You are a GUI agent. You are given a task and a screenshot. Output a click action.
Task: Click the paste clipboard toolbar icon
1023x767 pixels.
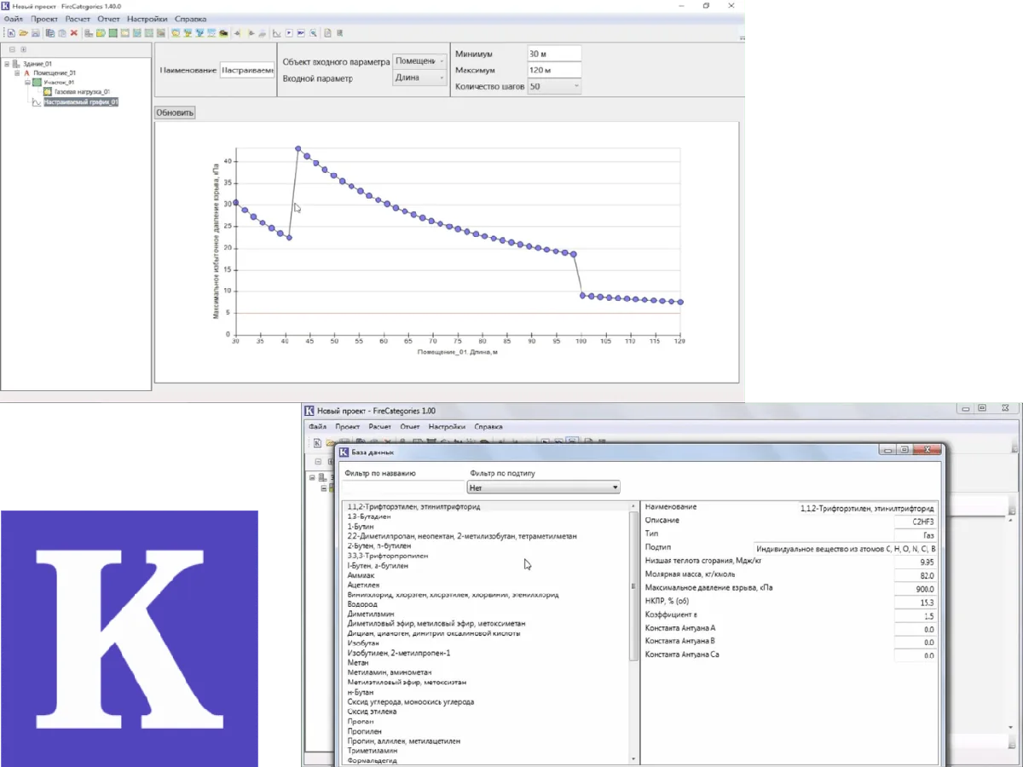point(62,33)
